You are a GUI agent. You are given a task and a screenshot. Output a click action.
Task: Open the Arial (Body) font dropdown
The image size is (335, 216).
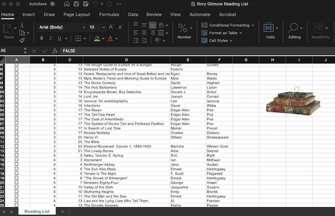click(x=84, y=27)
